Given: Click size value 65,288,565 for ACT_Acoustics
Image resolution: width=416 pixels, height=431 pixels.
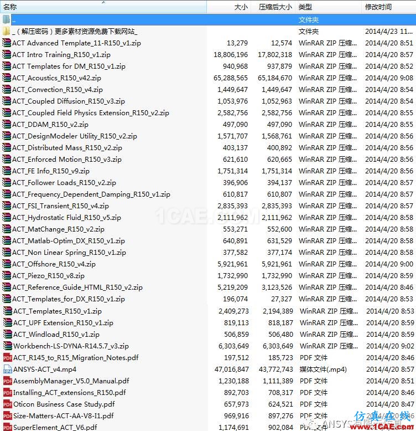Looking at the screenshot, I should pyautogui.click(x=231, y=78).
